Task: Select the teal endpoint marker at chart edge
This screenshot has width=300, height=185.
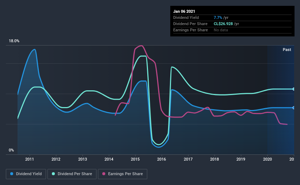Action: pyautogui.click(x=293, y=89)
